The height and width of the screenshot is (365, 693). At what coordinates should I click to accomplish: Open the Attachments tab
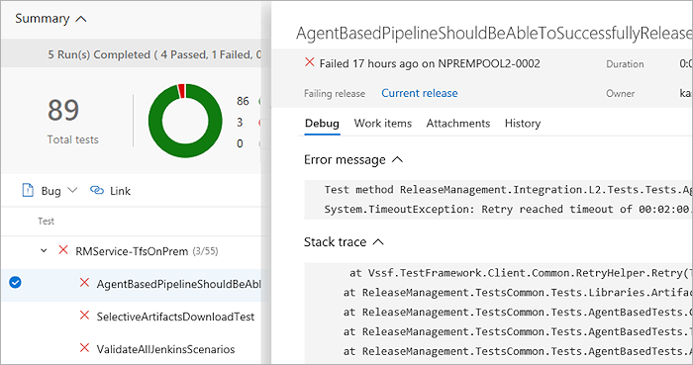457,123
